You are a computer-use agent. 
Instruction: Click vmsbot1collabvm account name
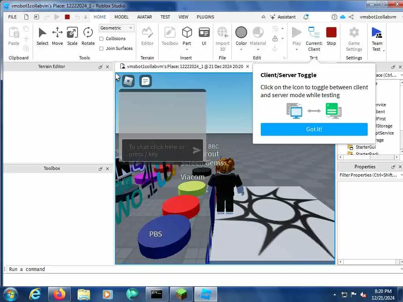(378, 17)
